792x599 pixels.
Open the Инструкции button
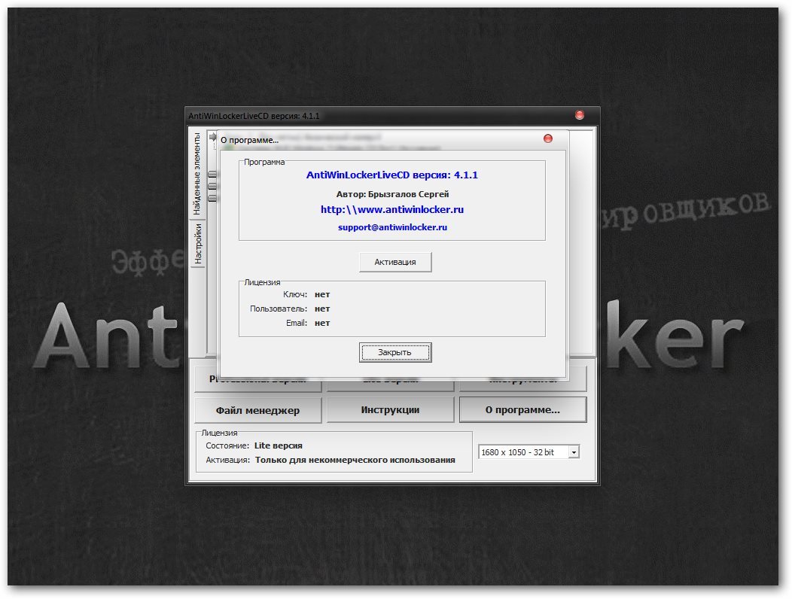390,410
